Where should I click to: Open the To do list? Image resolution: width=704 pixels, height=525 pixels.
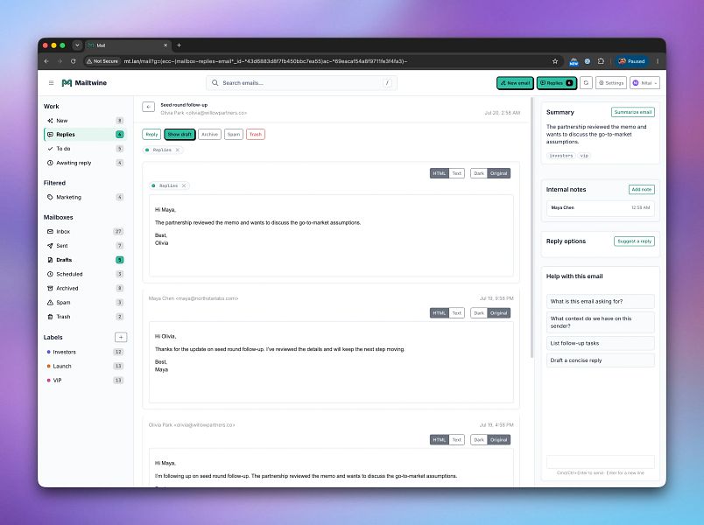85,149
